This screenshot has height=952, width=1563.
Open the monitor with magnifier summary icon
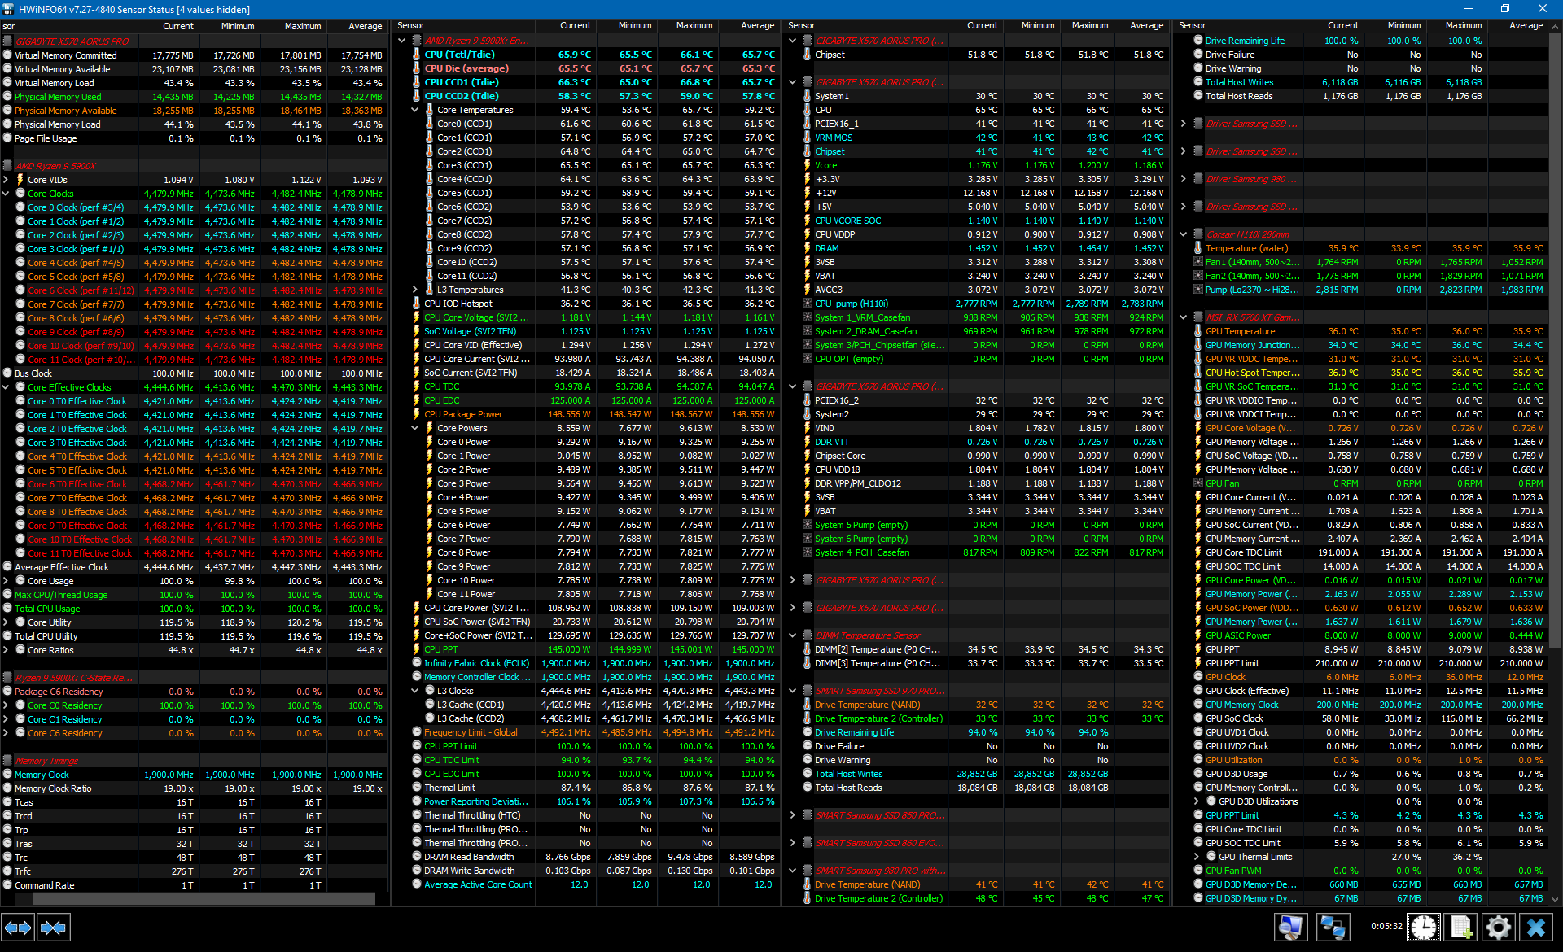pyautogui.click(x=1291, y=927)
